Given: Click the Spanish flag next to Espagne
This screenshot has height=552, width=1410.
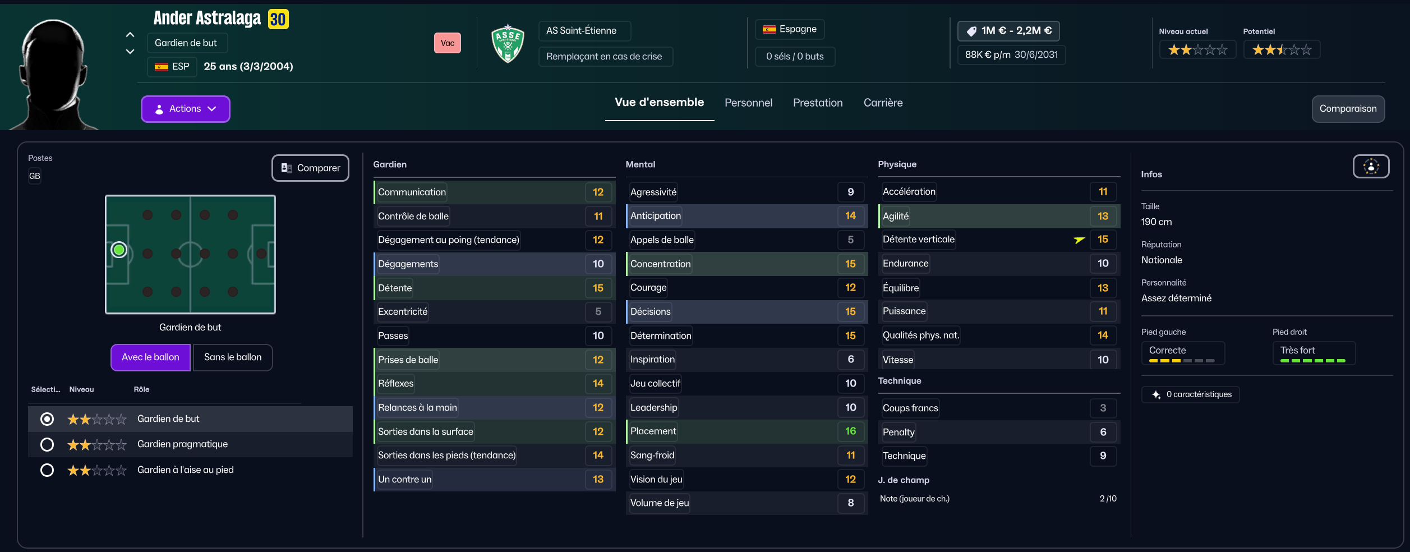Looking at the screenshot, I should pos(769,29).
